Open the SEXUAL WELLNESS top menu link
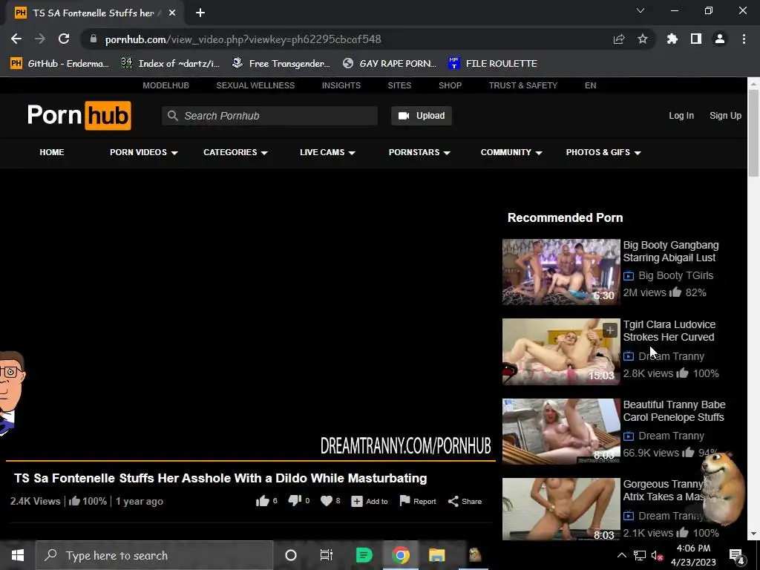The width and height of the screenshot is (760, 570). tap(255, 85)
